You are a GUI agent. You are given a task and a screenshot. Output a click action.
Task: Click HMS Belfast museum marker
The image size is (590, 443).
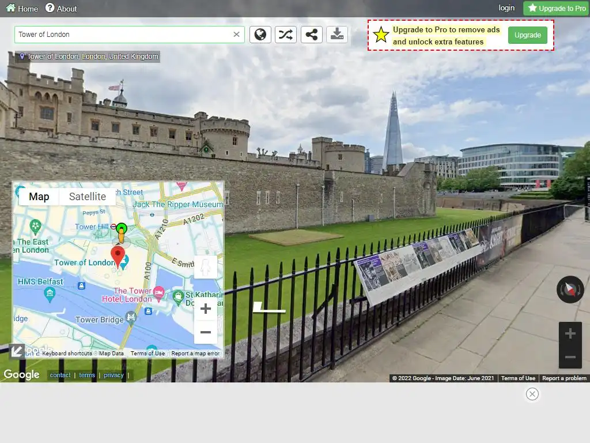50,295
